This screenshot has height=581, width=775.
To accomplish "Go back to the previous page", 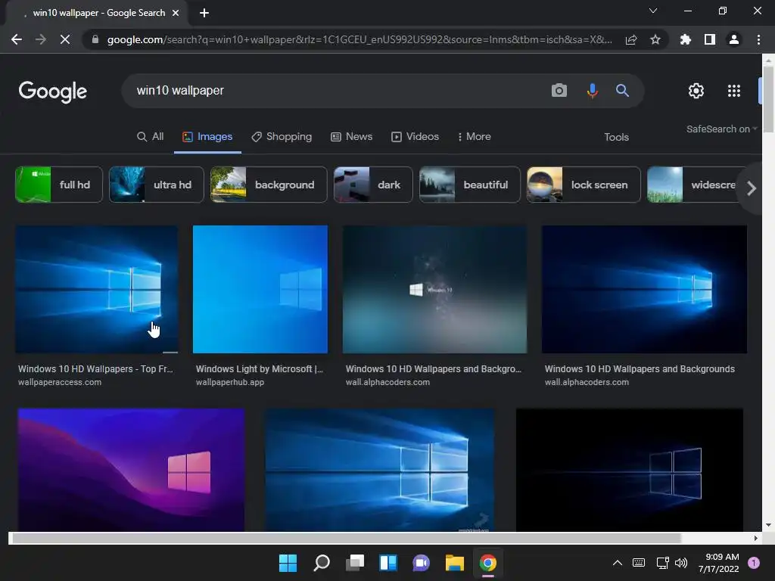I will [x=17, y=39].
